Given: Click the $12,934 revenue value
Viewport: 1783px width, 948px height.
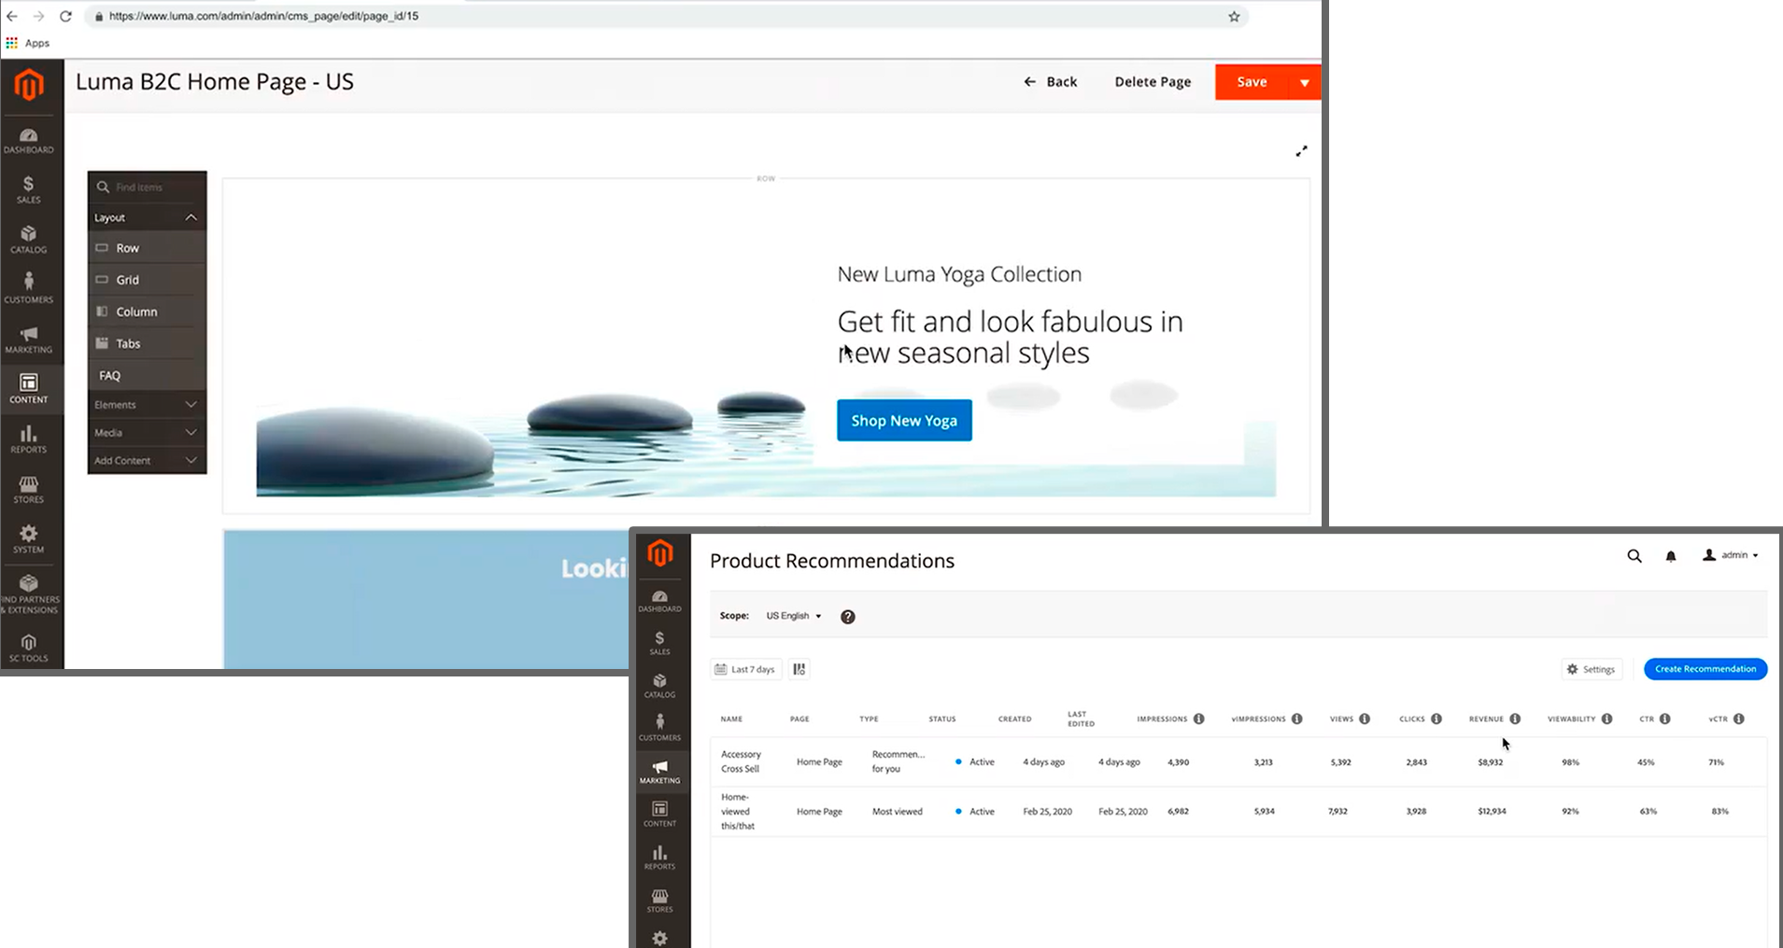Looking at the screenshot, I should tap(1492, 812).
